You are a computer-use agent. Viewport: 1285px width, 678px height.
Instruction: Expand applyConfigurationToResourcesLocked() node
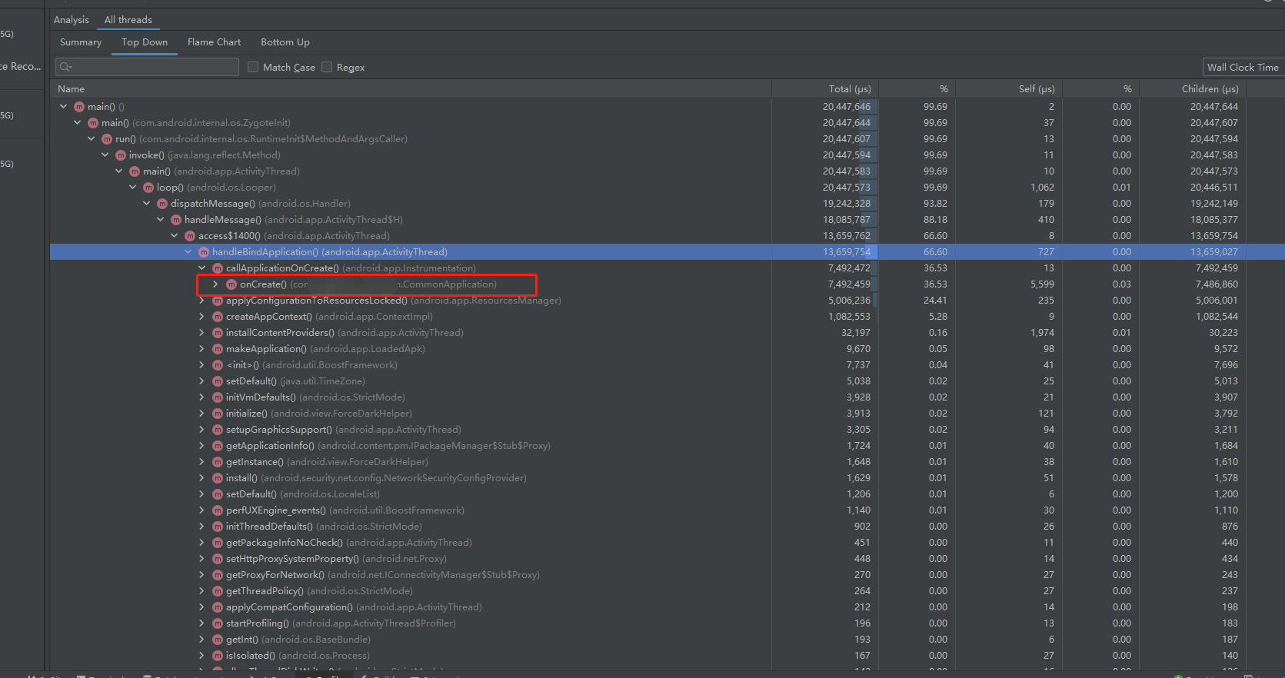(202, 301)
